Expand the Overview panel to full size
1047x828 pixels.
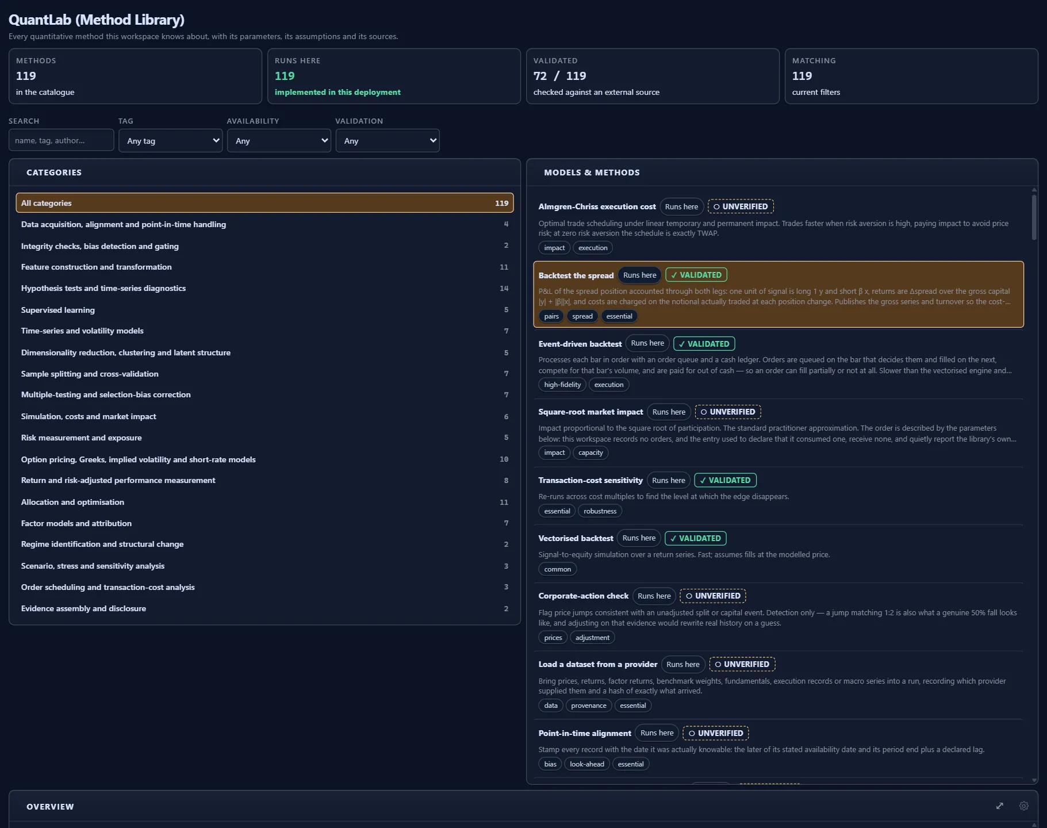pos(1000,806)
